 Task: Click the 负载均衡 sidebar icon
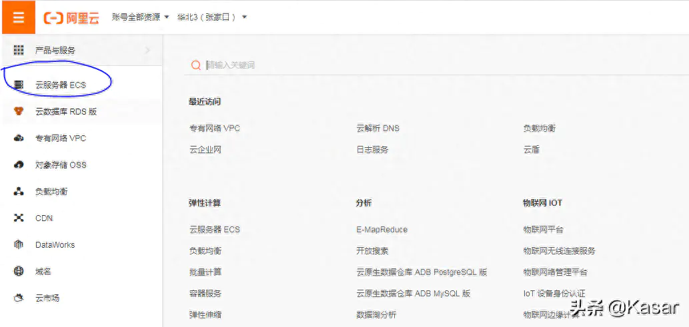click(19, 192)
